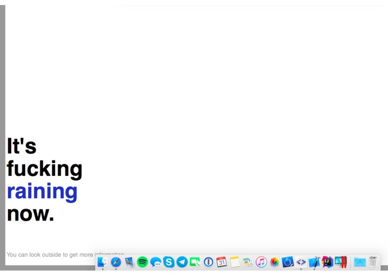Click the "It's" heading text
This screenshot has width=388, height=275.
click(22, 146)
